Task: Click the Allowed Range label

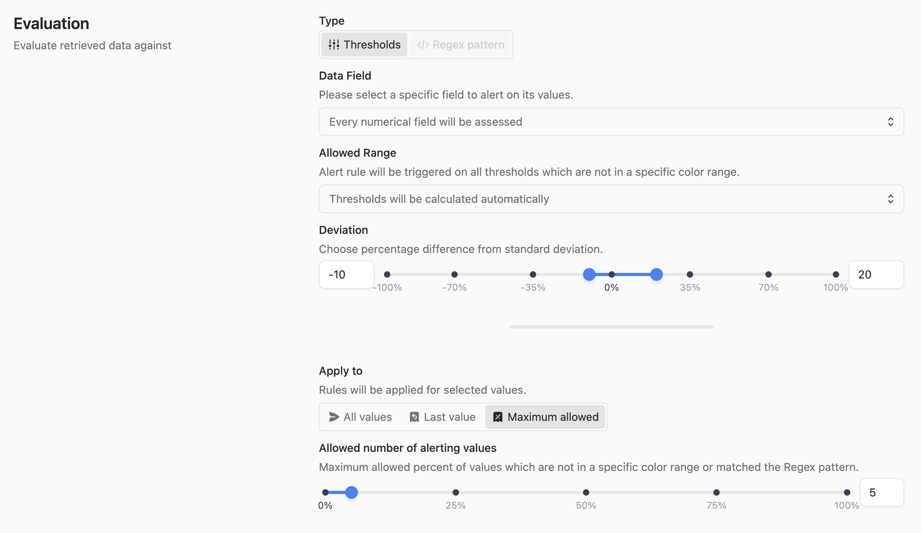Action: 358,153
